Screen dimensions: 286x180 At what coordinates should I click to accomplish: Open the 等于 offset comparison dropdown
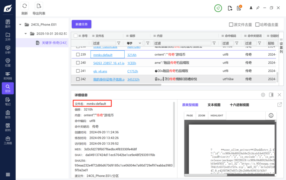pos(134,43)
